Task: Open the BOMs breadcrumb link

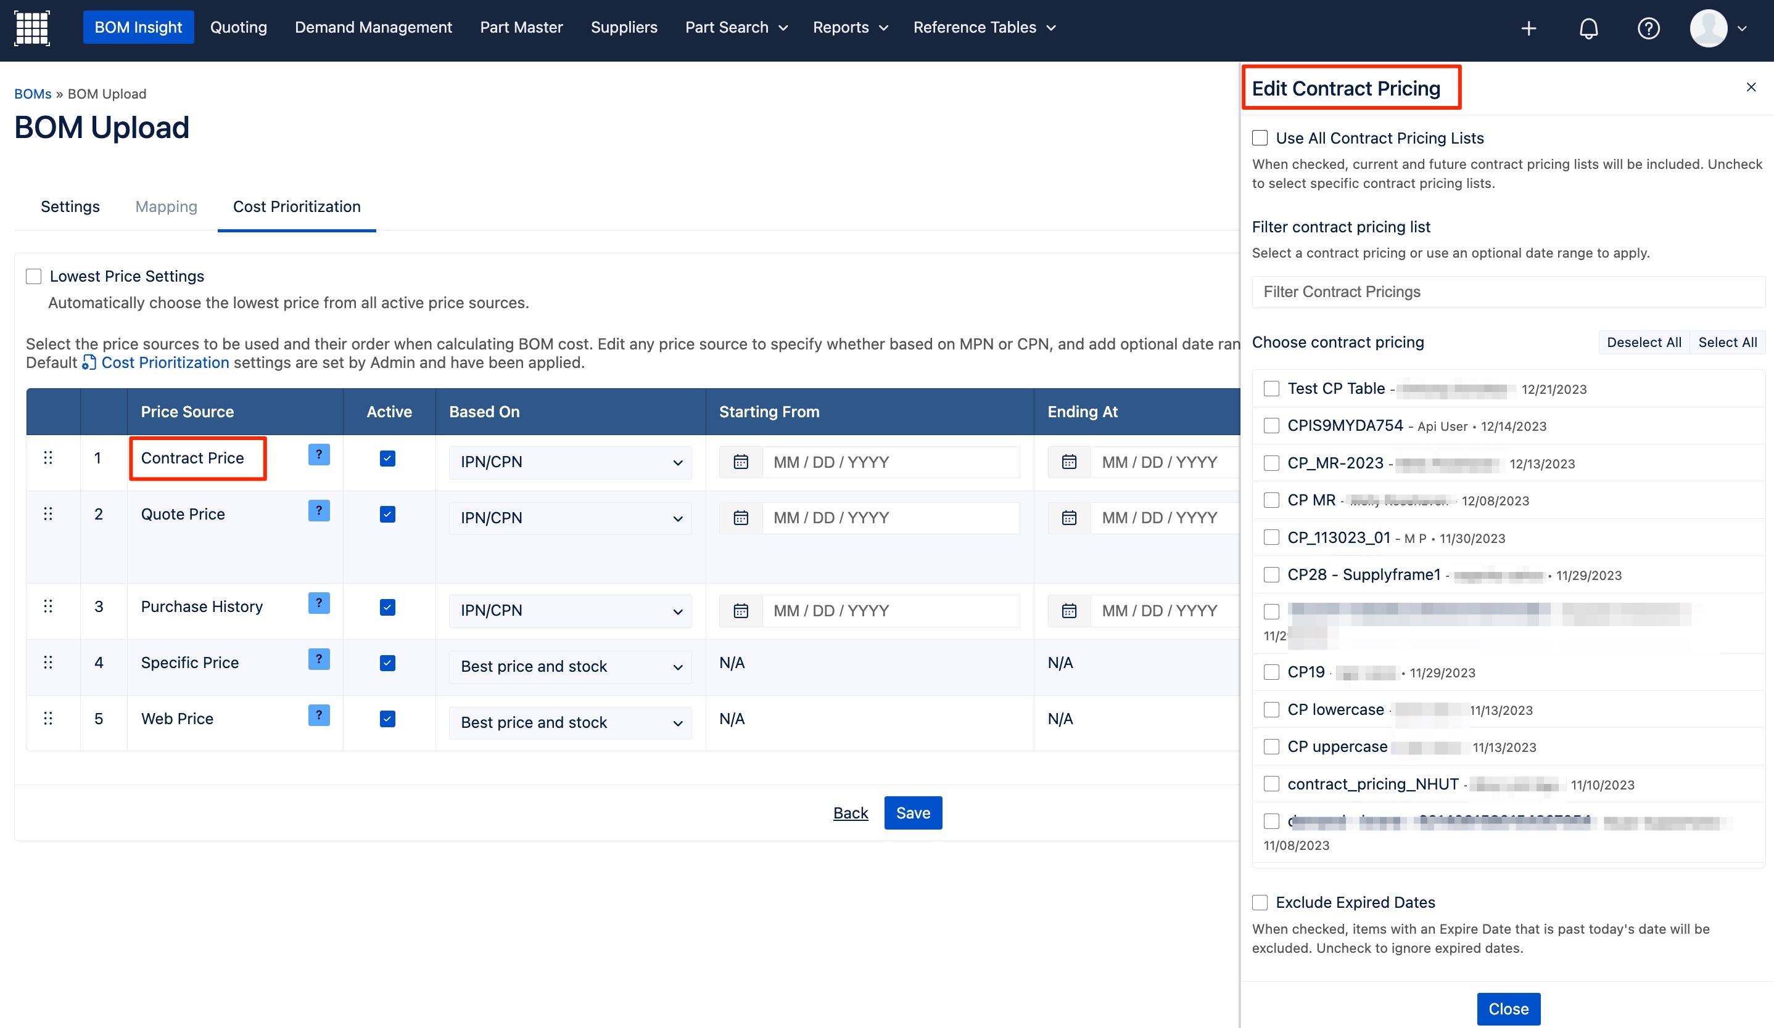Action: tap(32, 94)
